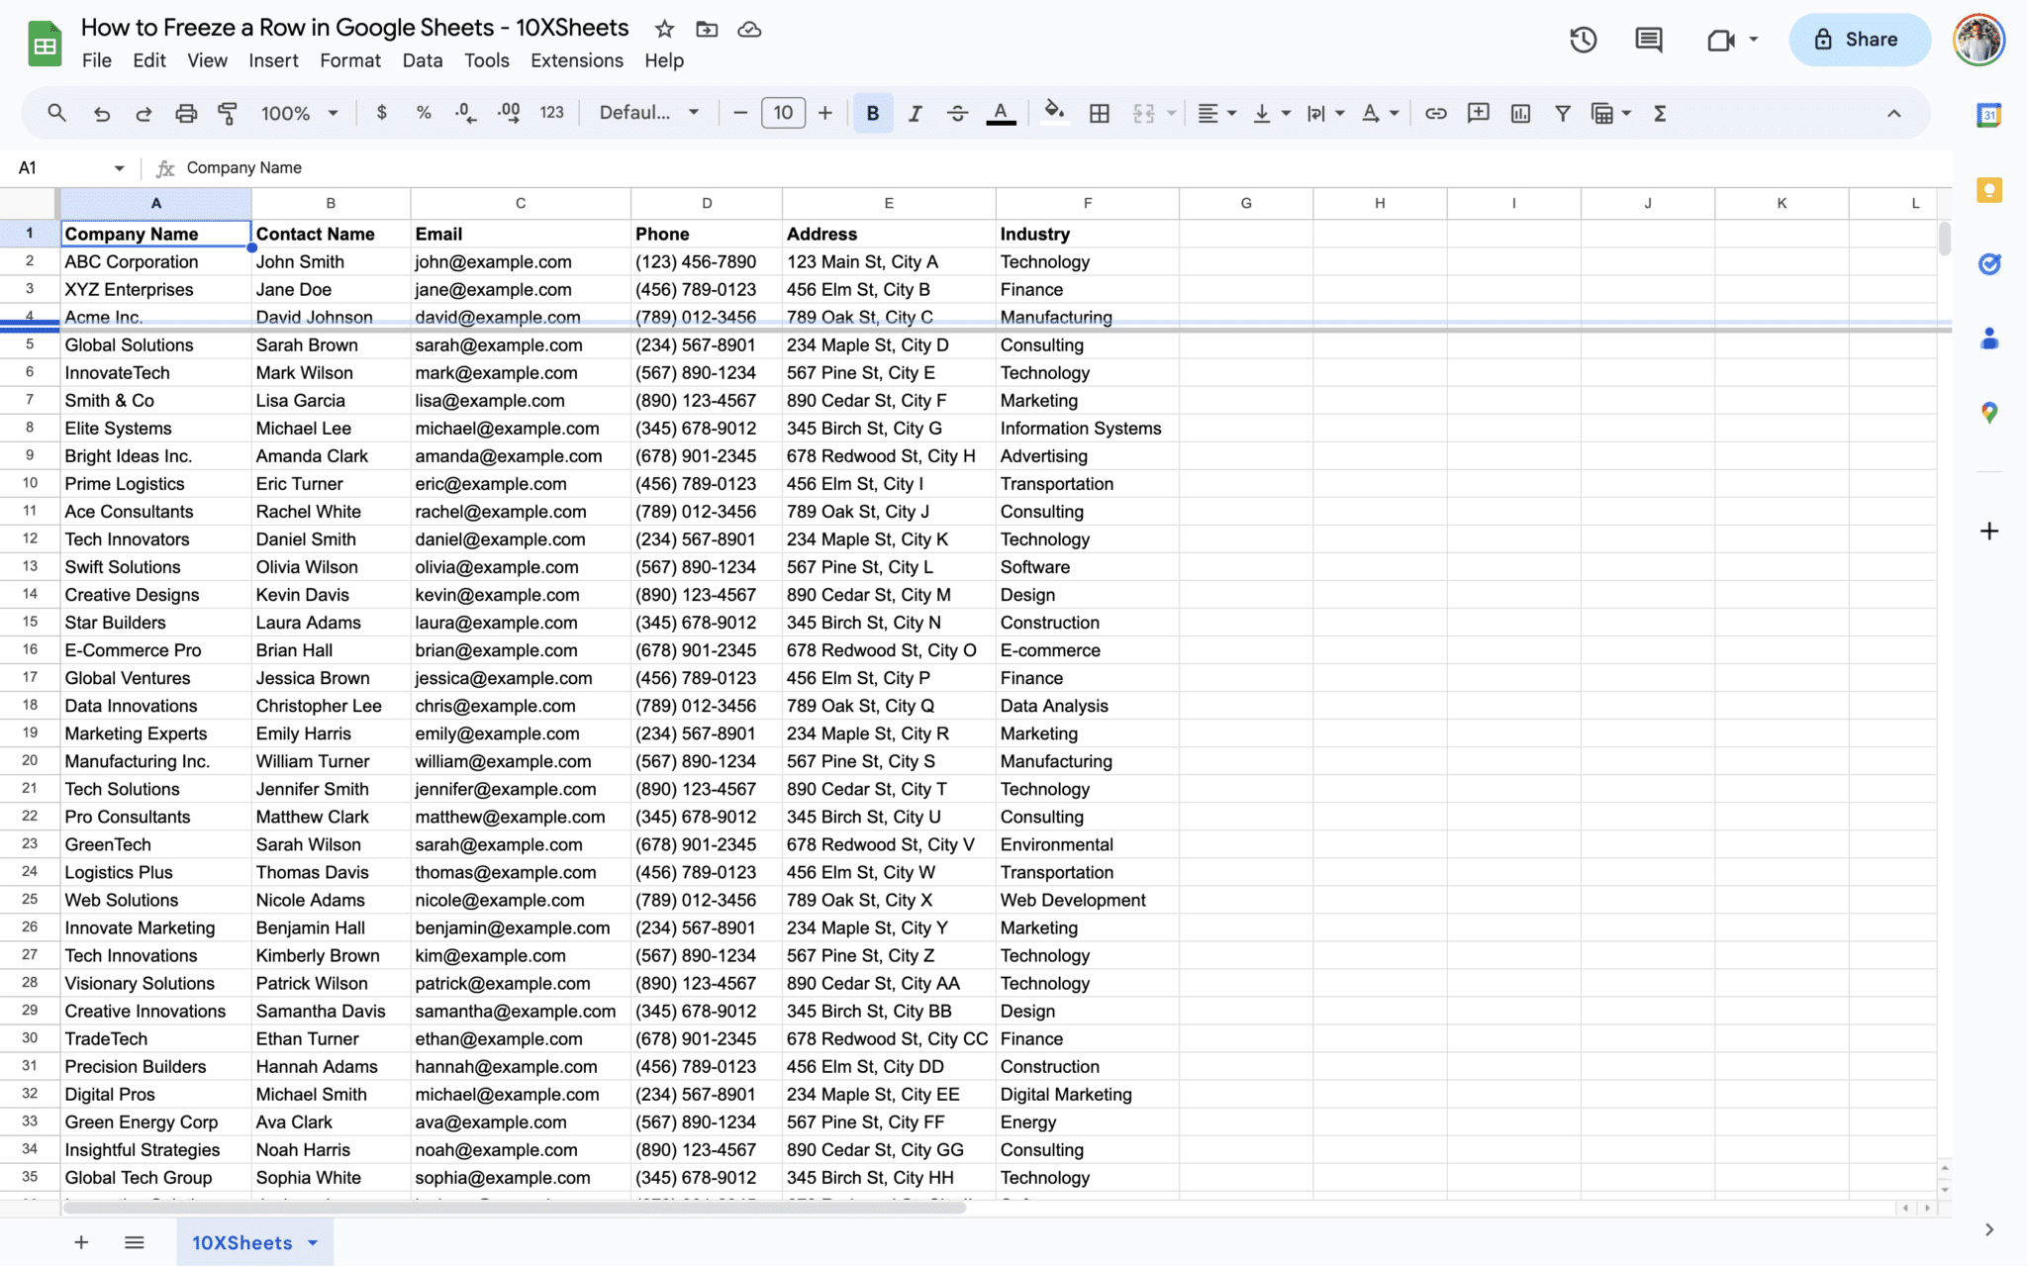Open the borders tool
The height and width of the screenshot is (1267, 2027).
coord(1099,113)
